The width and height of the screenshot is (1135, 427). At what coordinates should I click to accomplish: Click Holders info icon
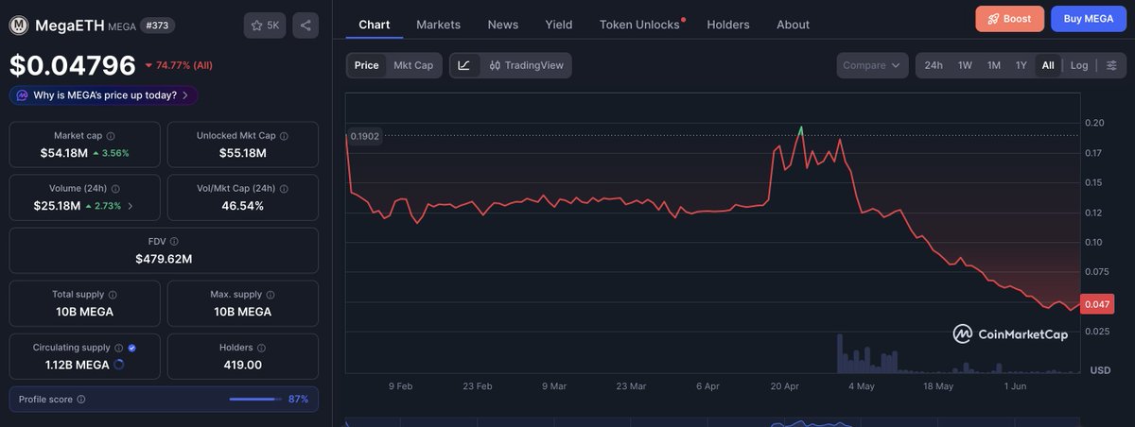click(261, 348)
